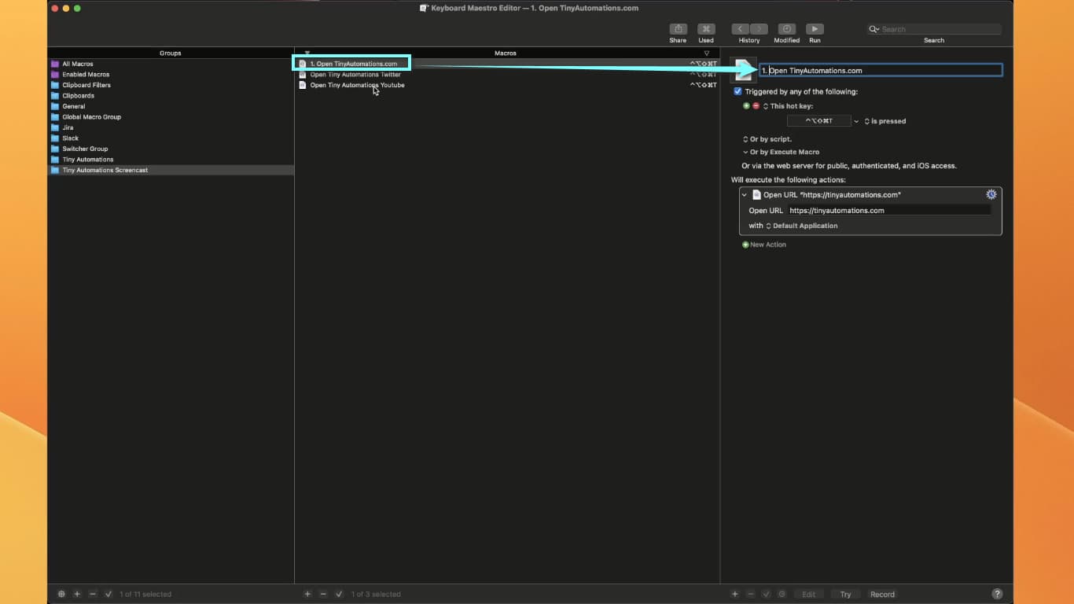The width and height of the screenshot is (1074, 604).
Task: Click the magnifier icon in Search field
Action: coord(874,29)
